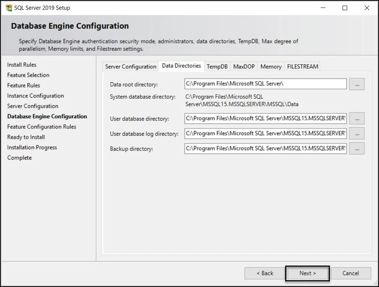Open the TempDB tab
This screenshot has height=287, width=379.
click(217, 66)
